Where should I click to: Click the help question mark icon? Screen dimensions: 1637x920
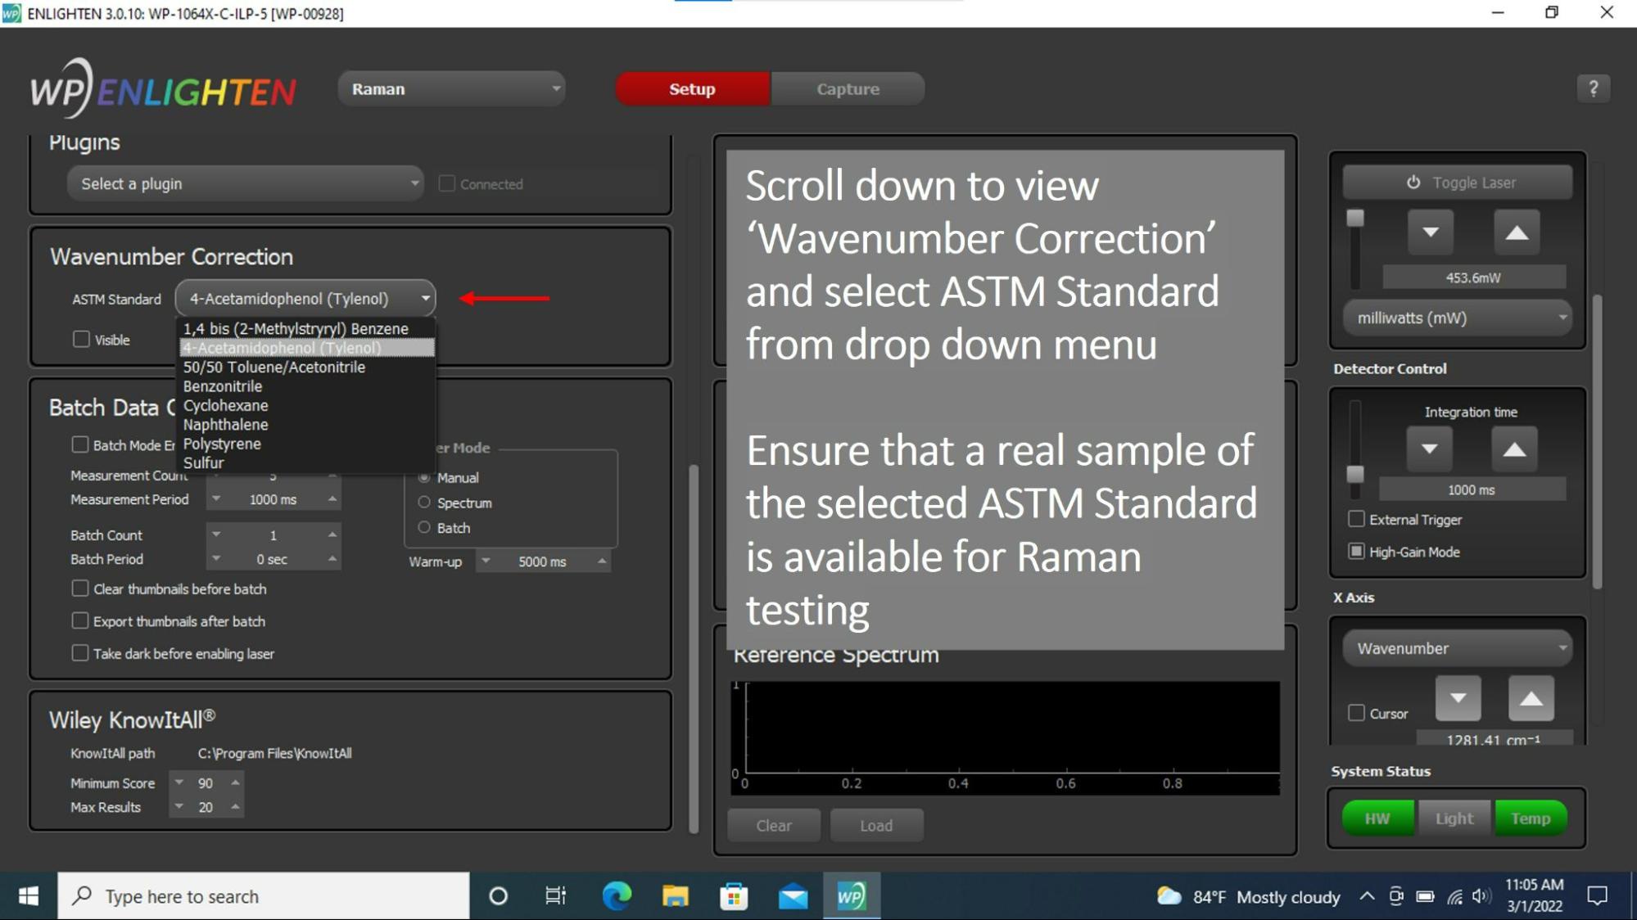click(x=1593, y=88)
